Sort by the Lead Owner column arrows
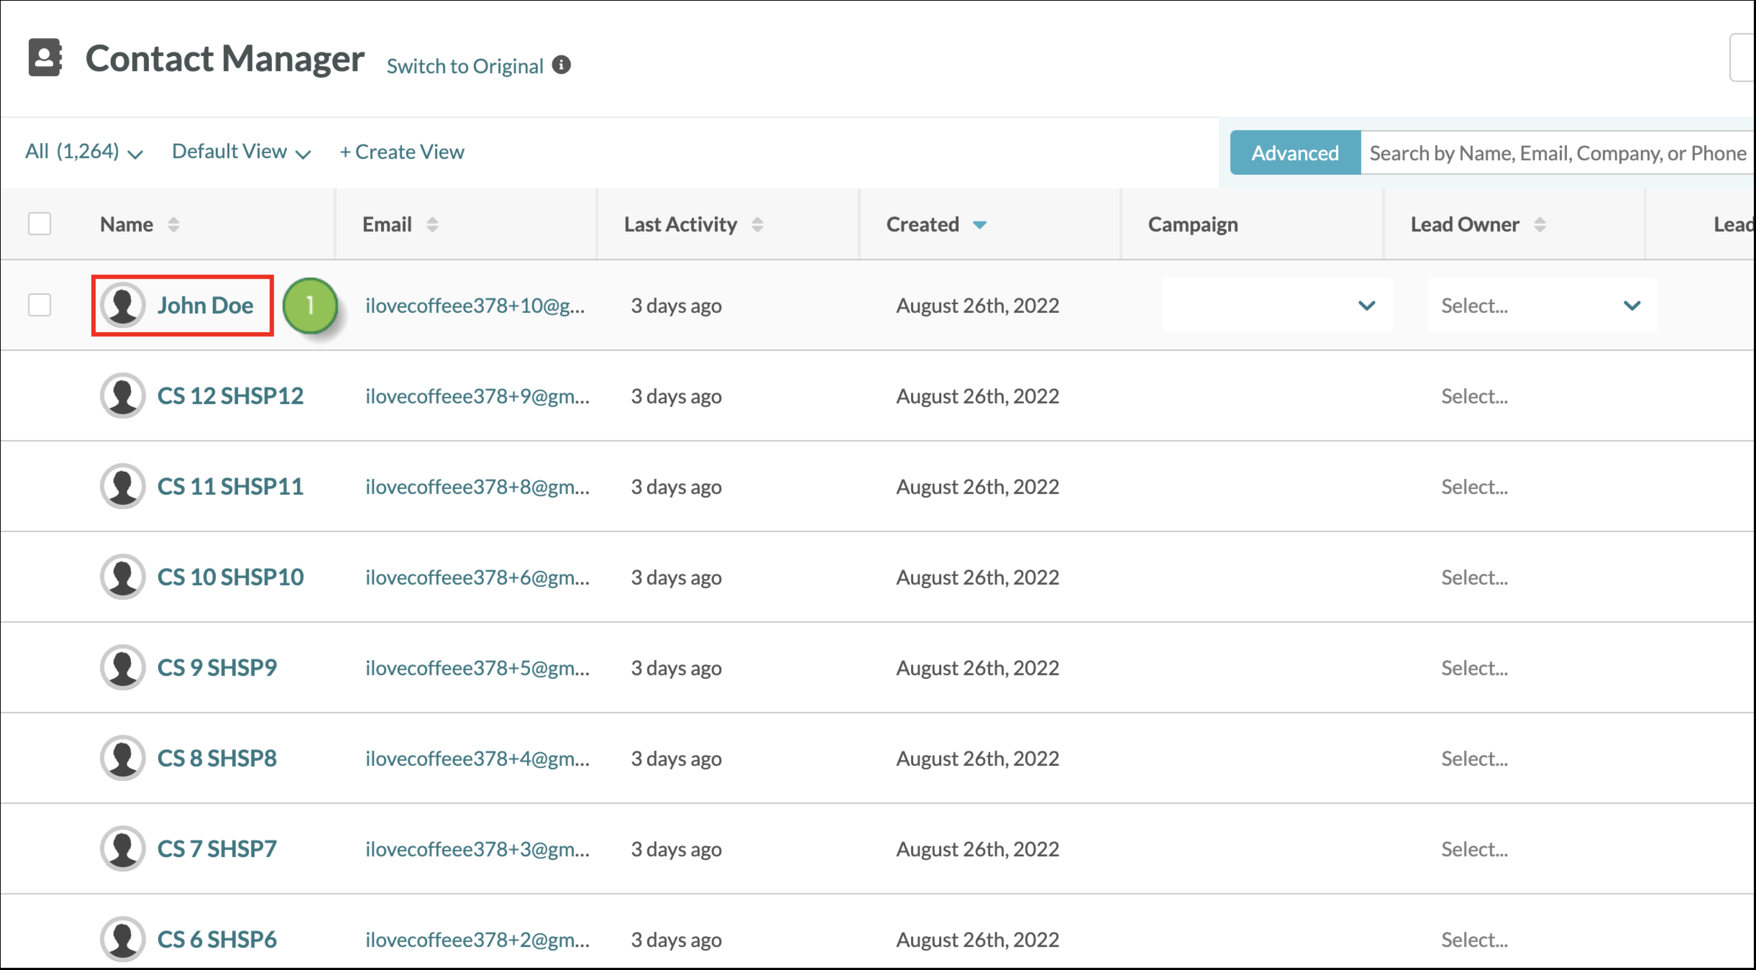 pyautogui.click(x=1540, y=224)
